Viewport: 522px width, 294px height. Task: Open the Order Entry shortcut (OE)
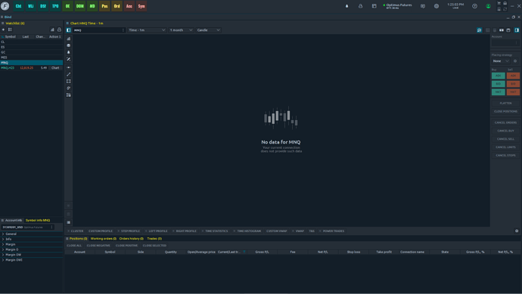[67, 6]
